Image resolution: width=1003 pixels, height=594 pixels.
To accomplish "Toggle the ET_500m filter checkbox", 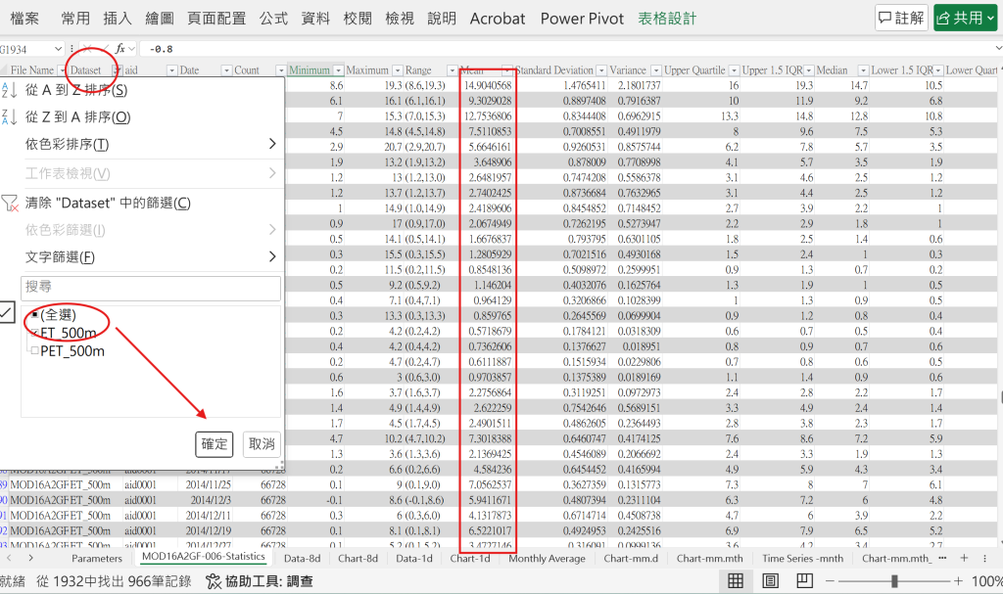I will coord(34,333).
